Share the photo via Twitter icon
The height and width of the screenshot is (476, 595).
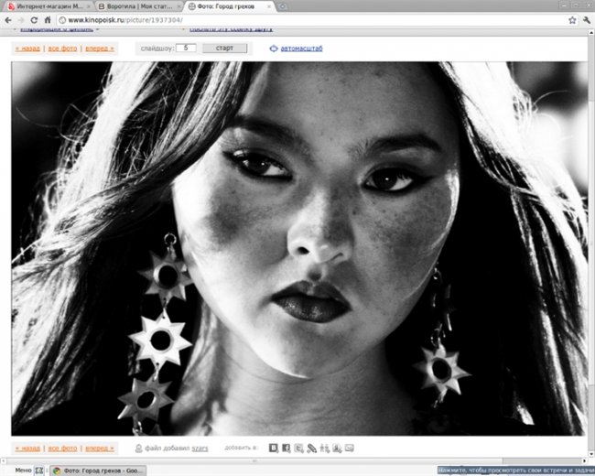pyautogui.click(x=299, y=448)
